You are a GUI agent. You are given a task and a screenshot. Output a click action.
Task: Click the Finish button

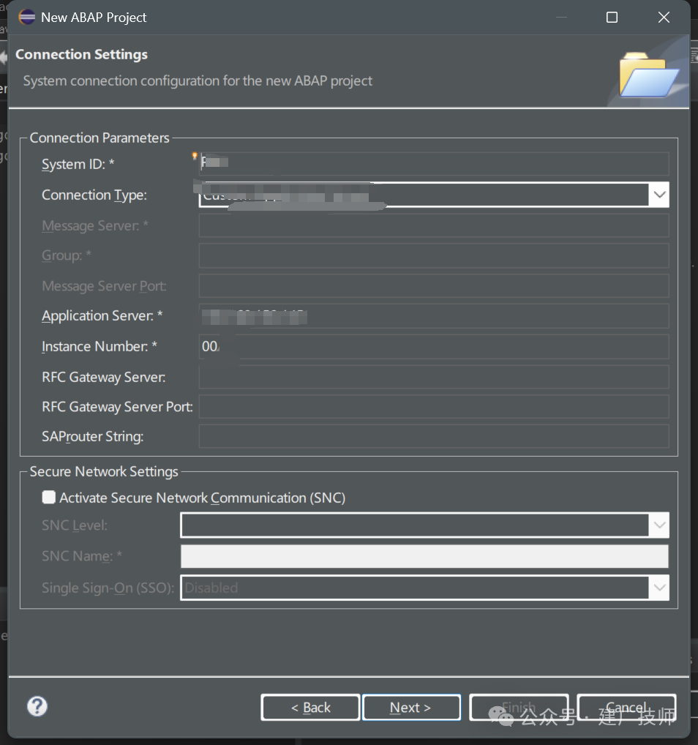point(519,708)
